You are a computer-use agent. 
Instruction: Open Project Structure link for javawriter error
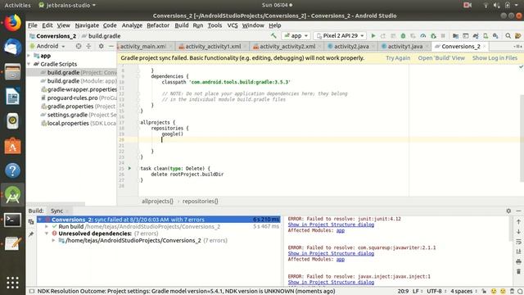click(x=331, y=253)
